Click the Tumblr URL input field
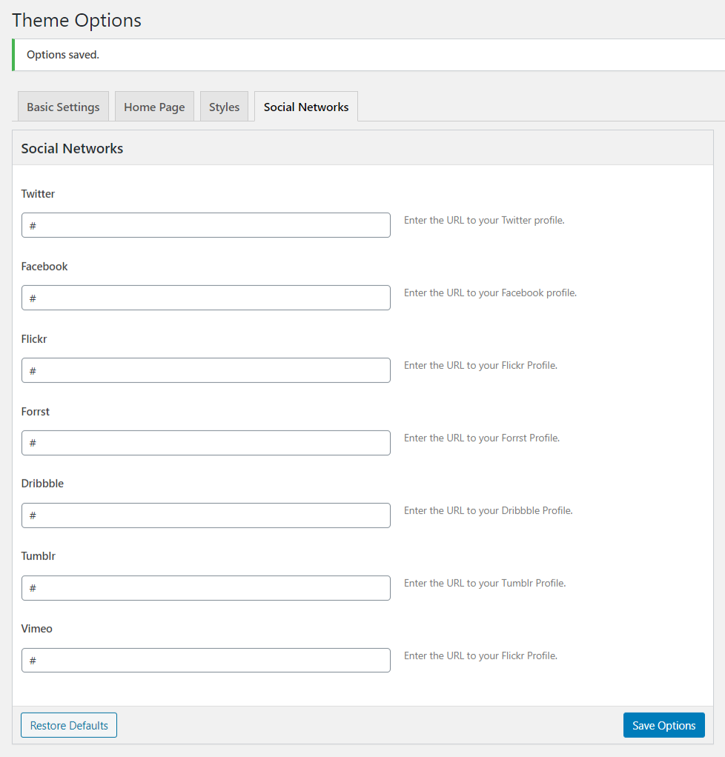725x757 pixels. tap(206, 588)
